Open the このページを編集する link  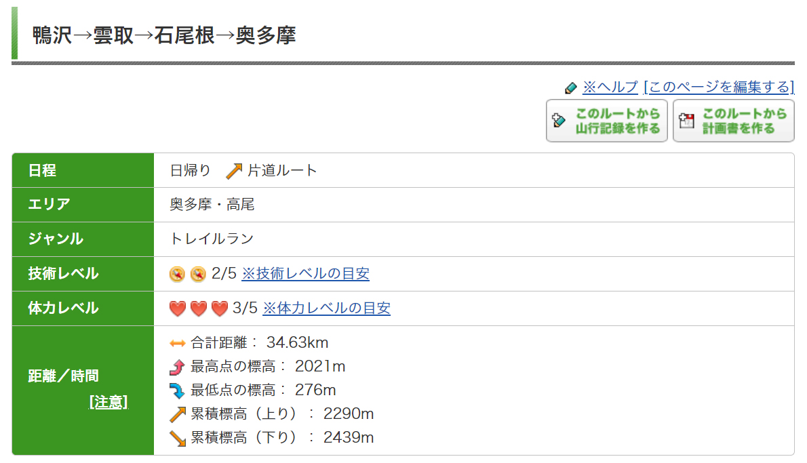click(719, 87)
